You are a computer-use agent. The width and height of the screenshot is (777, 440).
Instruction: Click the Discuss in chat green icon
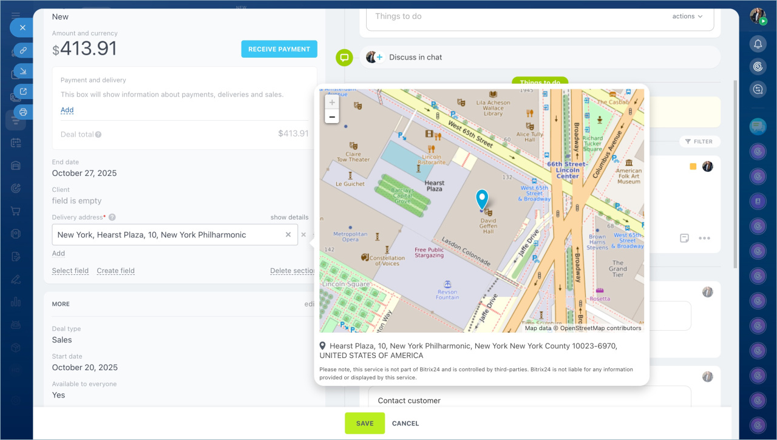344,58
